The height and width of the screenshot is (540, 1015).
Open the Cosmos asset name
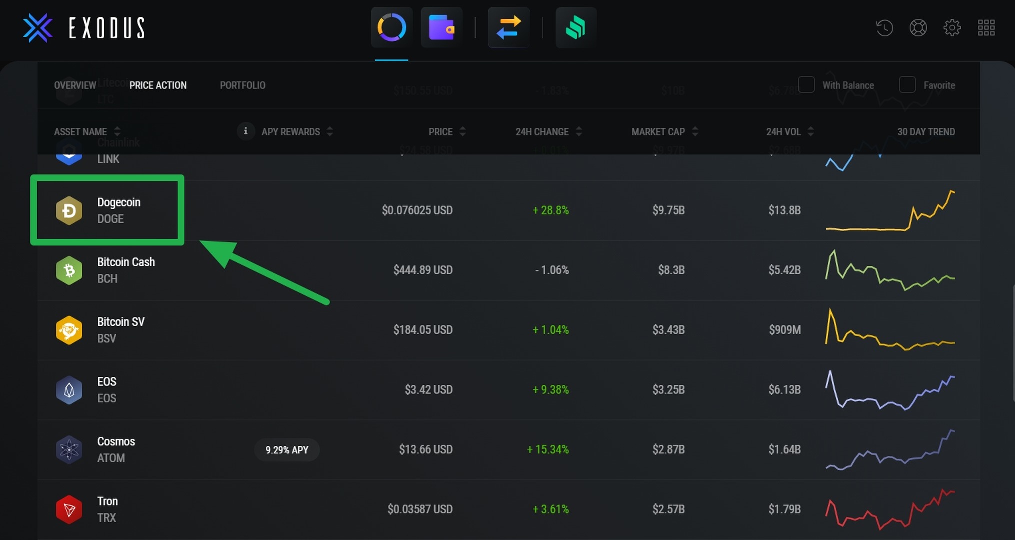click(x=116, y=442)
